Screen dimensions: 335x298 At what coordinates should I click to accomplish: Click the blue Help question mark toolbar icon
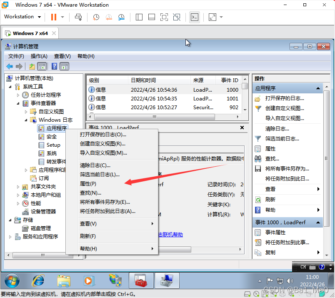pyautogui.click(x=55, y=67)
